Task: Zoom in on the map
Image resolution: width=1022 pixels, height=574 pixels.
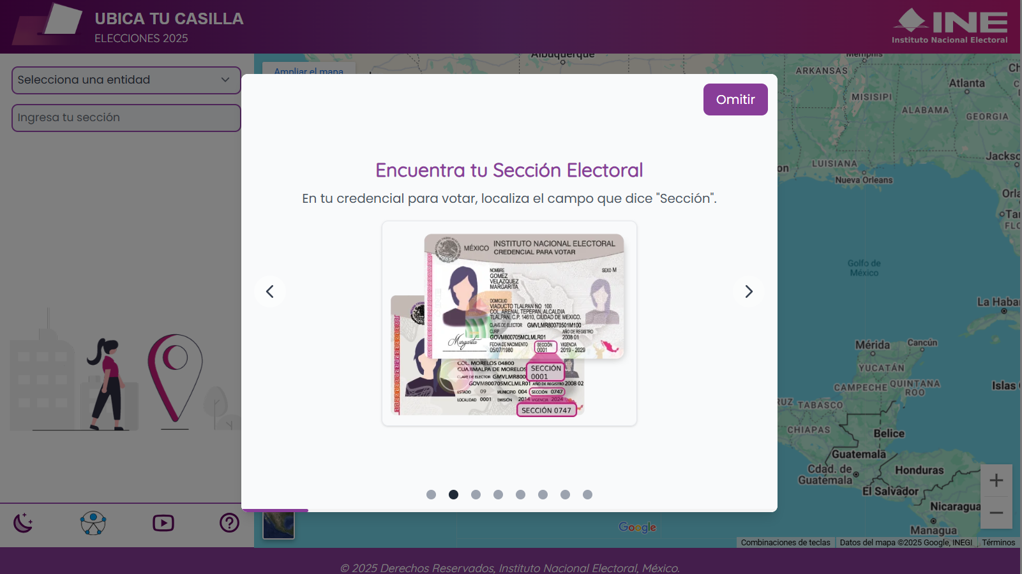Action: [x=996, y=480]
